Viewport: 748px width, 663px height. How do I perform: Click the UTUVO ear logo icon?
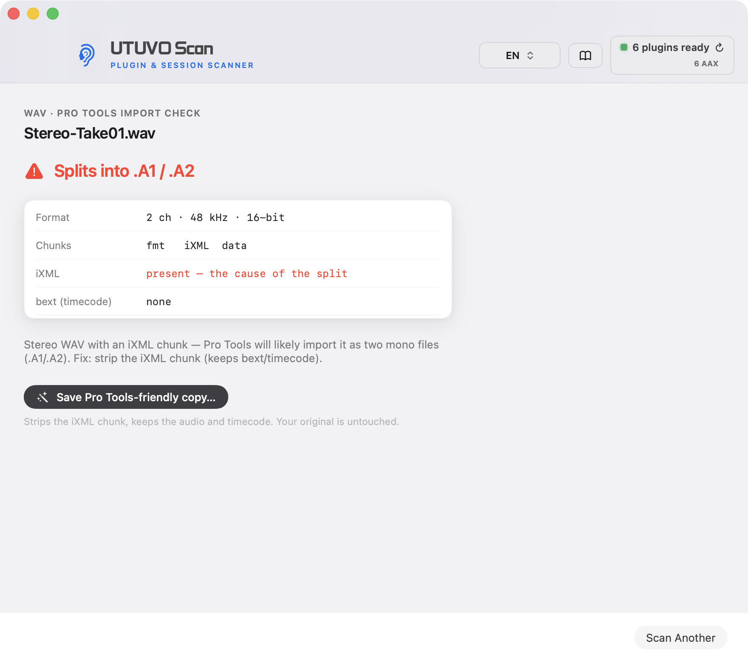[87, 55]
